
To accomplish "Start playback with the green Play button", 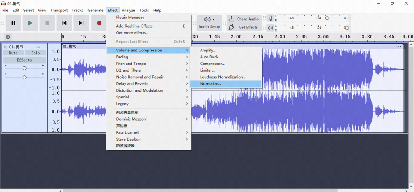I will click(x=30, y=23).
